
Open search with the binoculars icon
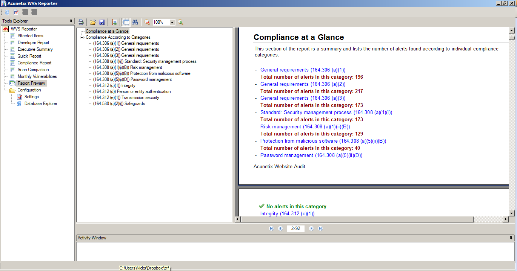(x=135, y=22)
